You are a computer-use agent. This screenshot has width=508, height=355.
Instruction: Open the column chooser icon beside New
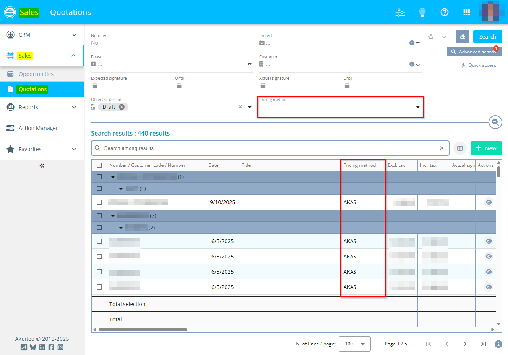[460, 148]
